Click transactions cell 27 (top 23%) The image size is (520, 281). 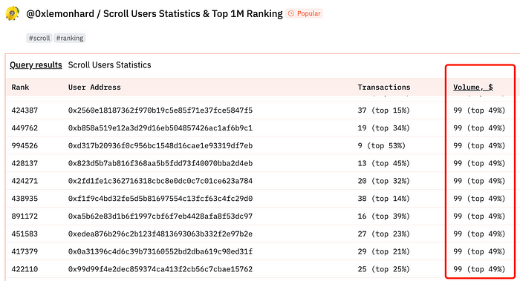pos(384,234)
